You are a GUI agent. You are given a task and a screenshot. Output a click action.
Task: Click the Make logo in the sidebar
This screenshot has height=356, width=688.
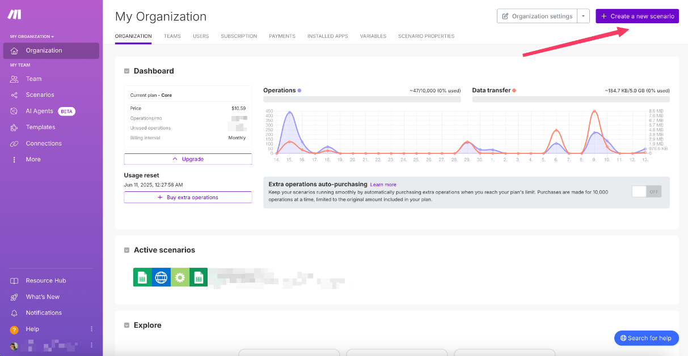[x=14, y=15]
